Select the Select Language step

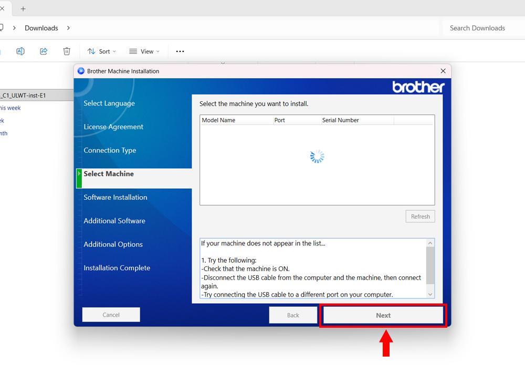click(x=109, y=103)
